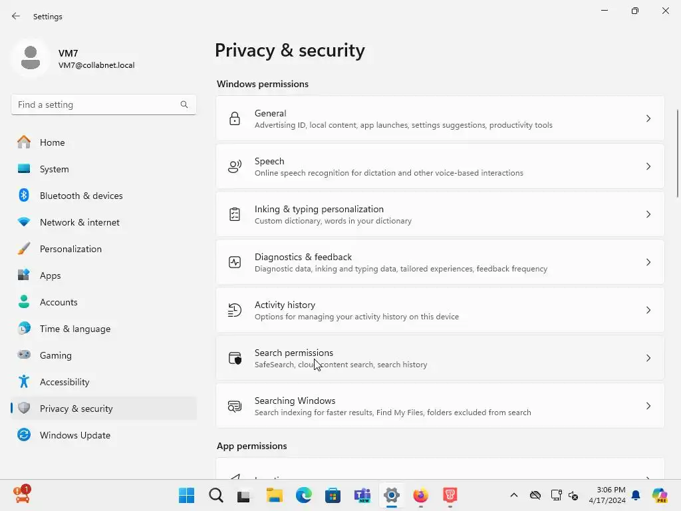Click the Speech recognition icon
Screen dimensions: 681x511
pos(235,166)
